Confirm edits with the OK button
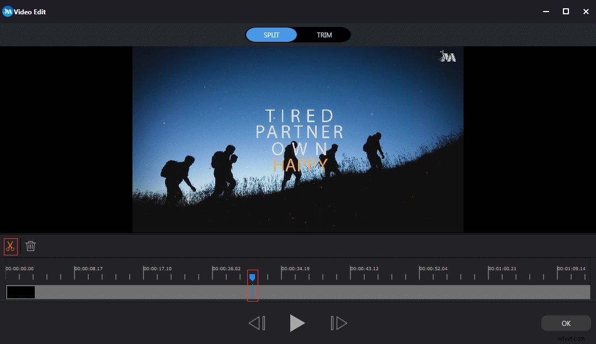 click(x=566, y=323)
